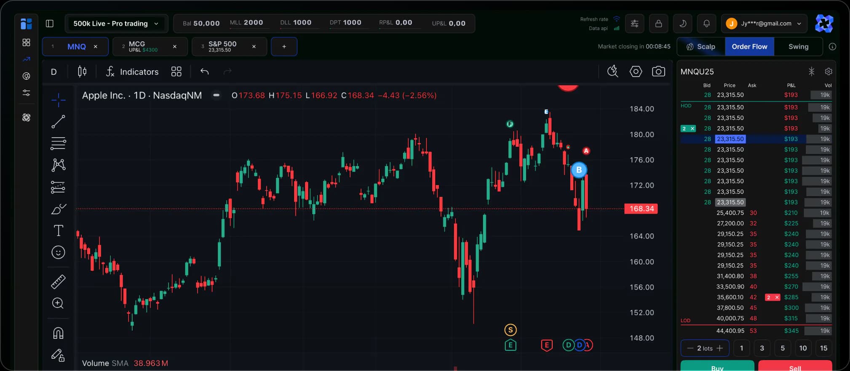Take a chart snapshot with camera icon
The height and width of the screenshot is (371, 850).
tap(658, 72)
